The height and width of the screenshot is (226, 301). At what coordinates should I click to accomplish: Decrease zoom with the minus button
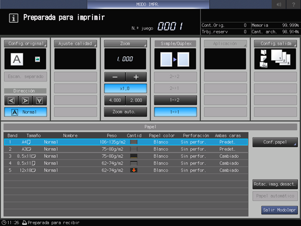(115, 77)
